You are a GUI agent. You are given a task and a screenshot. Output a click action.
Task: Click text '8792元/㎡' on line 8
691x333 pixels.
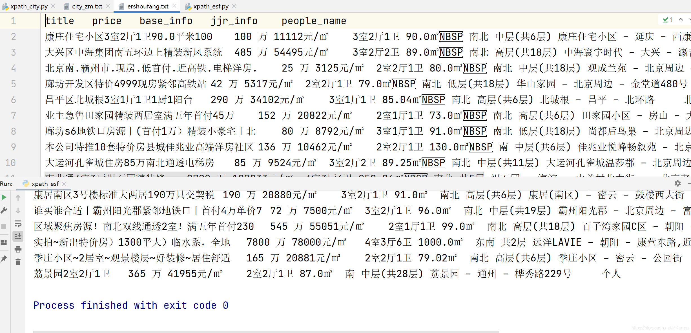340,131
